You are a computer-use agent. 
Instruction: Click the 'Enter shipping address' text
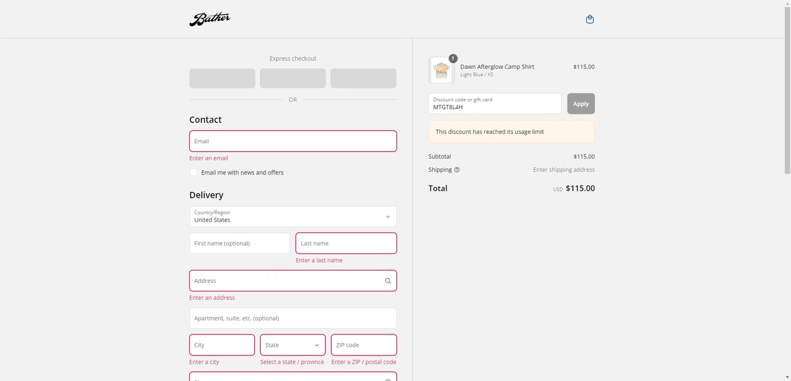pos(564,170)
